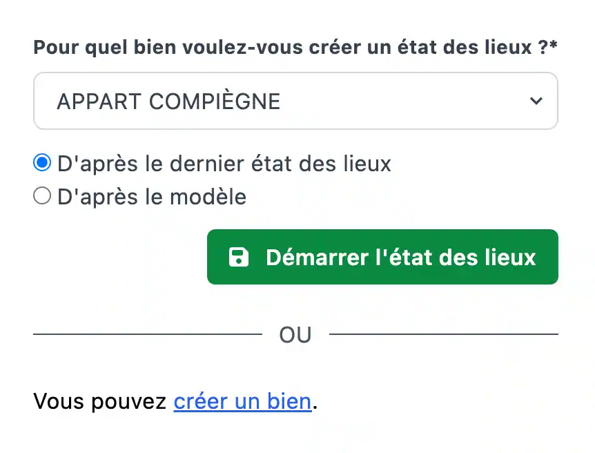Follow the "créer un bien" link
Screen dimensions: 595x453
242,401
